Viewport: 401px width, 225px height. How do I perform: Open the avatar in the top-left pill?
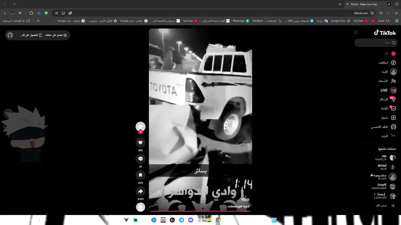point(10,35)
